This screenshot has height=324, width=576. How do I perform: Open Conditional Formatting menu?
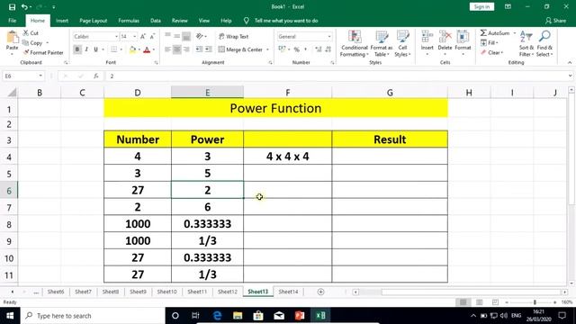[x=354, y=44]
